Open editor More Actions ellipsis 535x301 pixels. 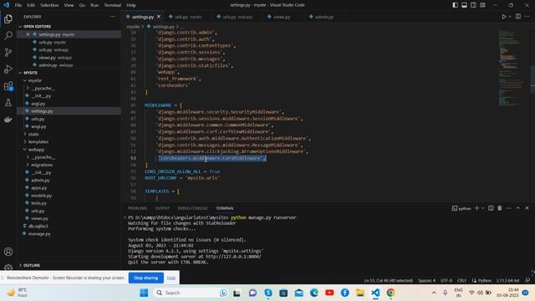click(x=527, y=17)
